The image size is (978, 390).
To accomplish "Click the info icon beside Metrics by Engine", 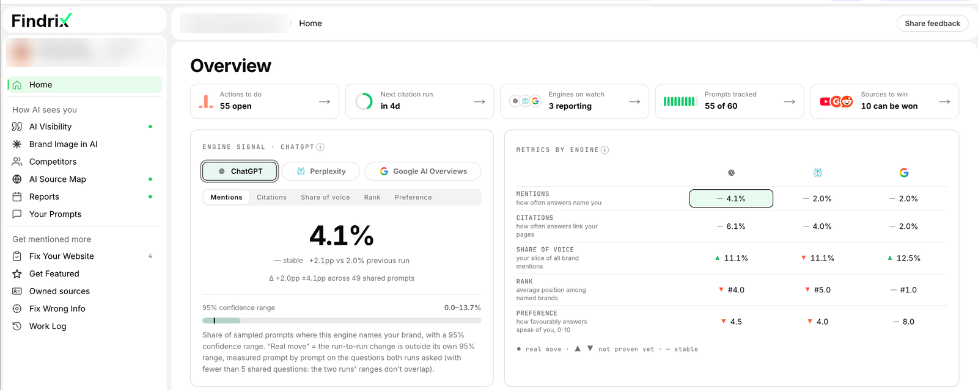I will point(605,150).
